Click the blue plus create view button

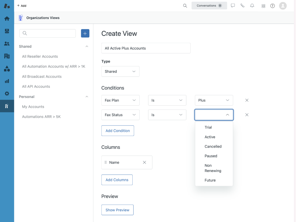[85, 34]
